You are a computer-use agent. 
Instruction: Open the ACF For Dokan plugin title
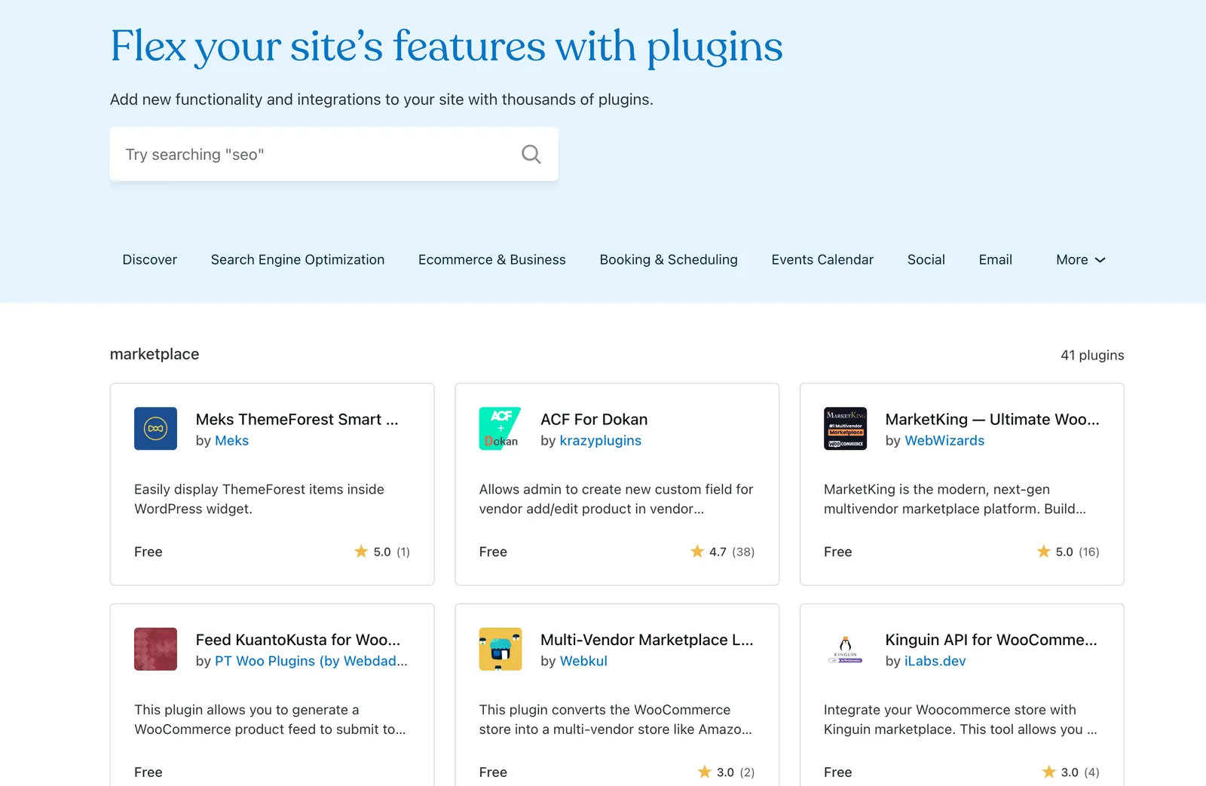(x=594, y=420)
